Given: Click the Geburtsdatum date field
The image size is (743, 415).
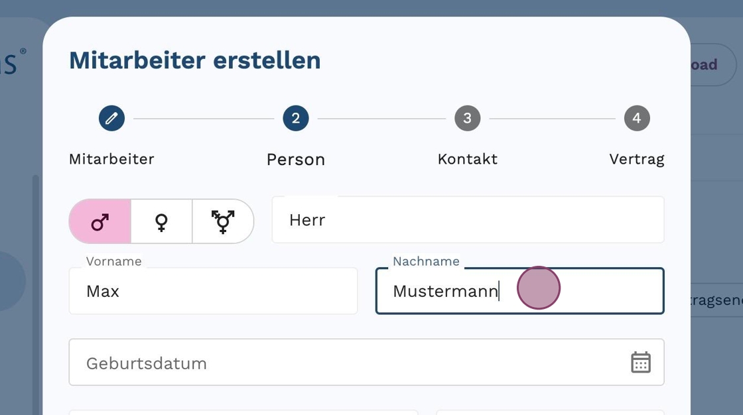Looking at the screenshot, I should pyautogui.click(x=345, y=363).
